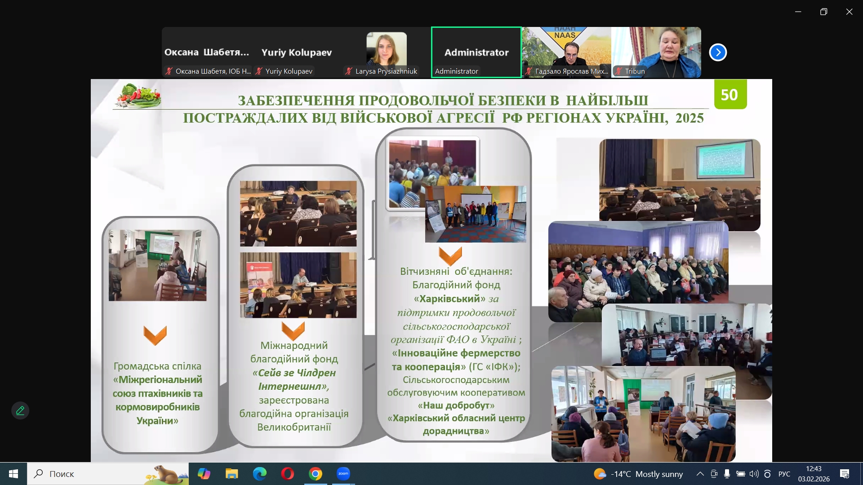The width and height of the screenshot is (863, 485).
Task: Switch the РУС input language indicator
Action: (x=784, y=474)
